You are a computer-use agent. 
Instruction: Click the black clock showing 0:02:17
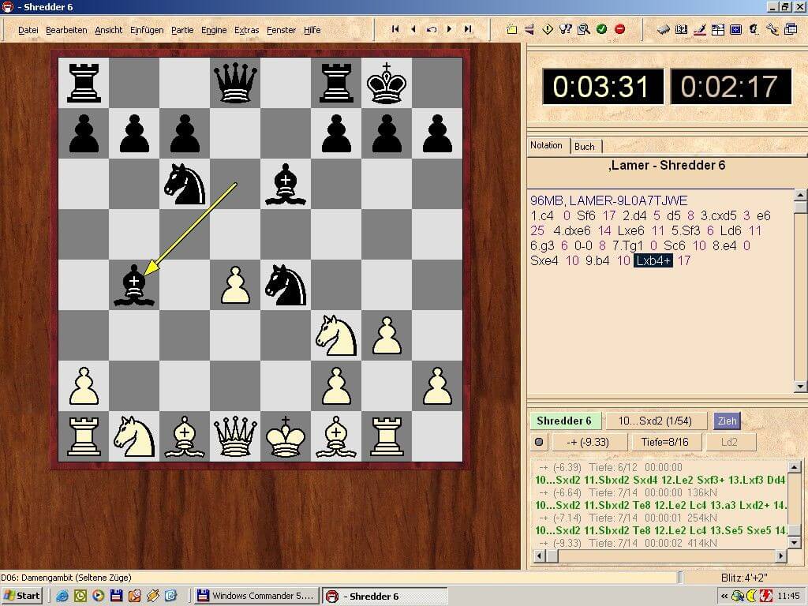coord(730,86)
